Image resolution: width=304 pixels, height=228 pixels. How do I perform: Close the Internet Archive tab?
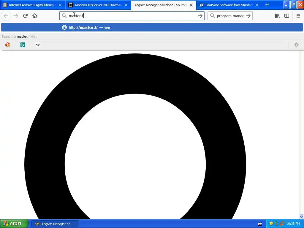(x=60, y=5)
